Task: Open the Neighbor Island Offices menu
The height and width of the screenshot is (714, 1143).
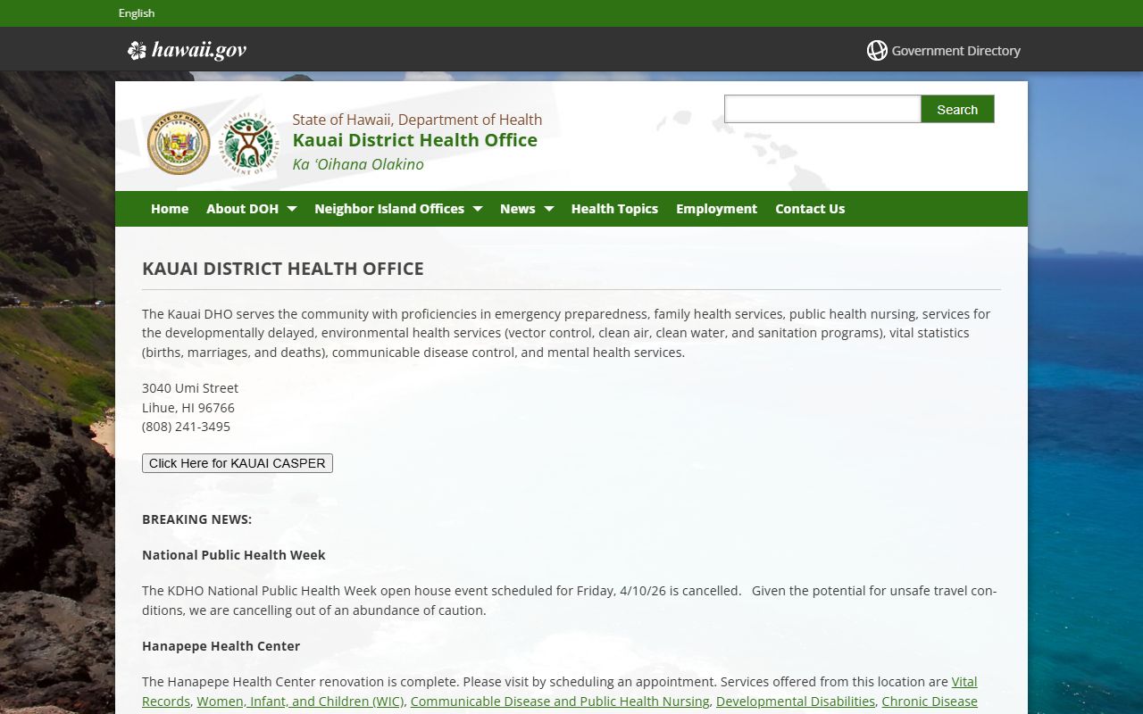Action: [389, 209]
